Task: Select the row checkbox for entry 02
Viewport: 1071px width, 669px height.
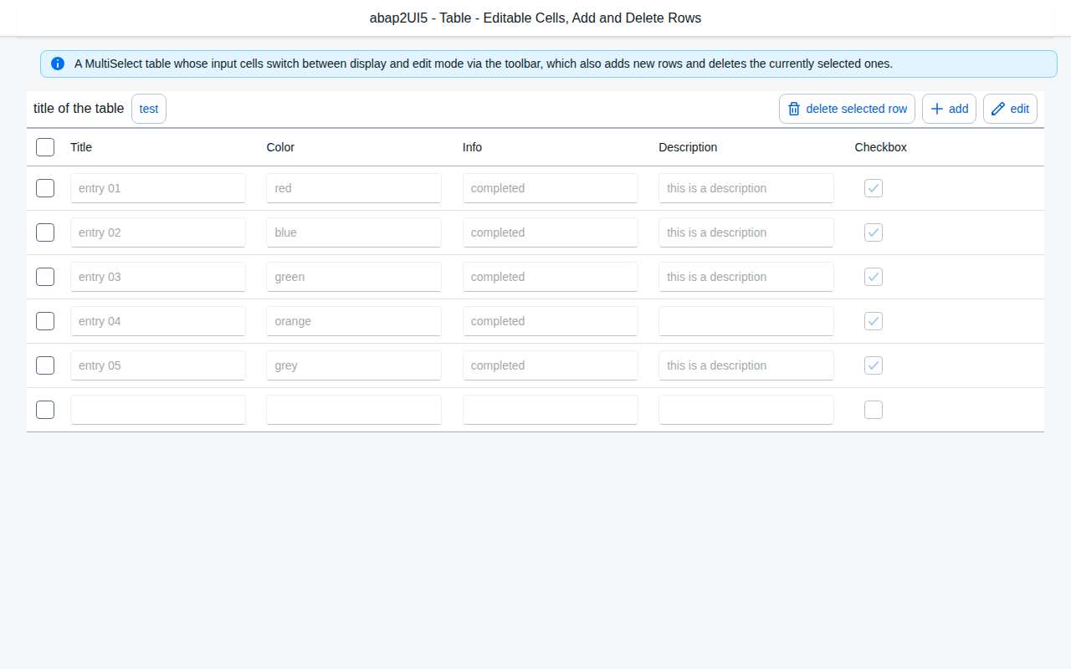Action: 45,232
